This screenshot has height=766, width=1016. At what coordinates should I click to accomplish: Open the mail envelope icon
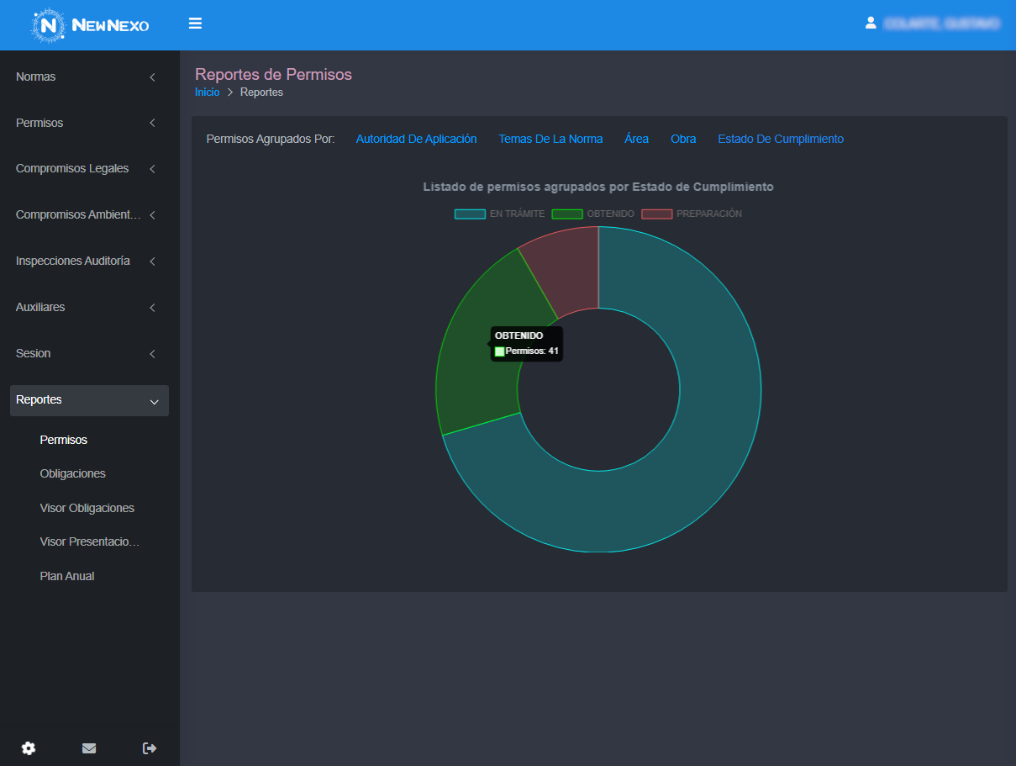coord(89,748)
